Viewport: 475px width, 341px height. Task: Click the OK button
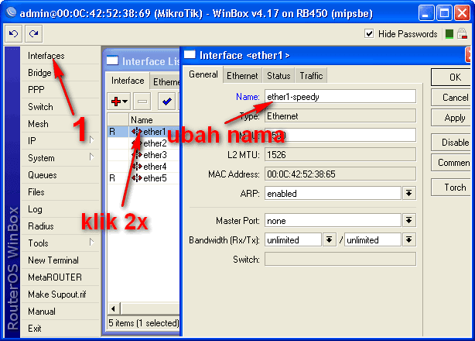453,77
